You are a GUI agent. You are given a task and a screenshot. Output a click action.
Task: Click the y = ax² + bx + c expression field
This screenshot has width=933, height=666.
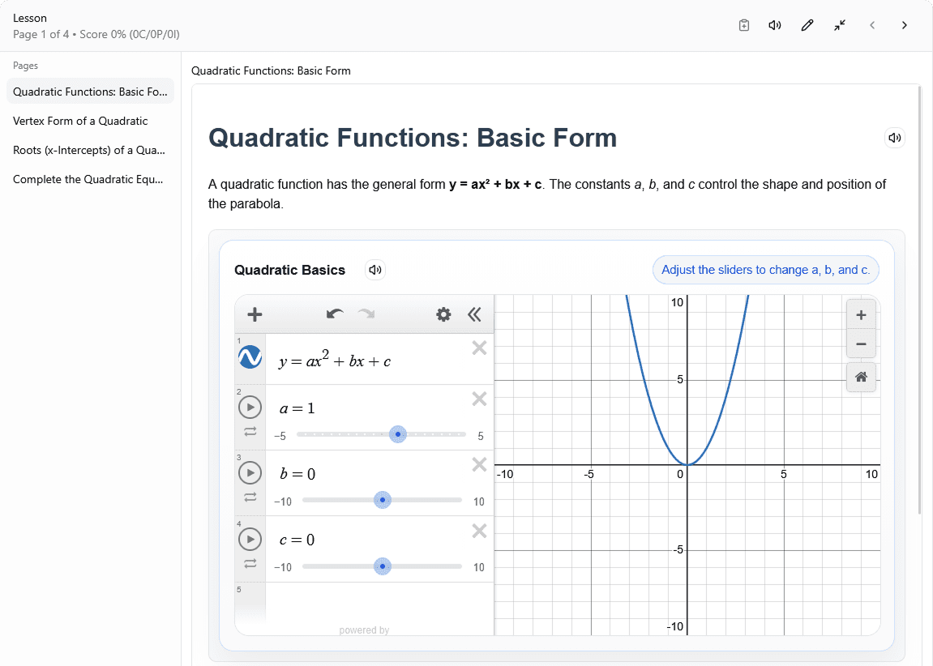(x=335, y=360)
